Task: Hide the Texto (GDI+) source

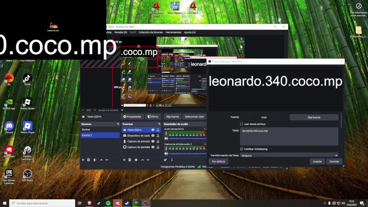Action: click(153, 130)
